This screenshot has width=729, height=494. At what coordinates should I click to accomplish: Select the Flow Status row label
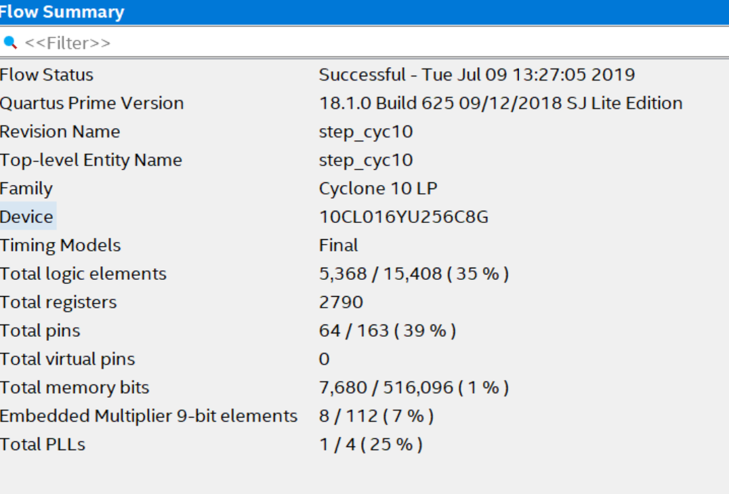47,75
